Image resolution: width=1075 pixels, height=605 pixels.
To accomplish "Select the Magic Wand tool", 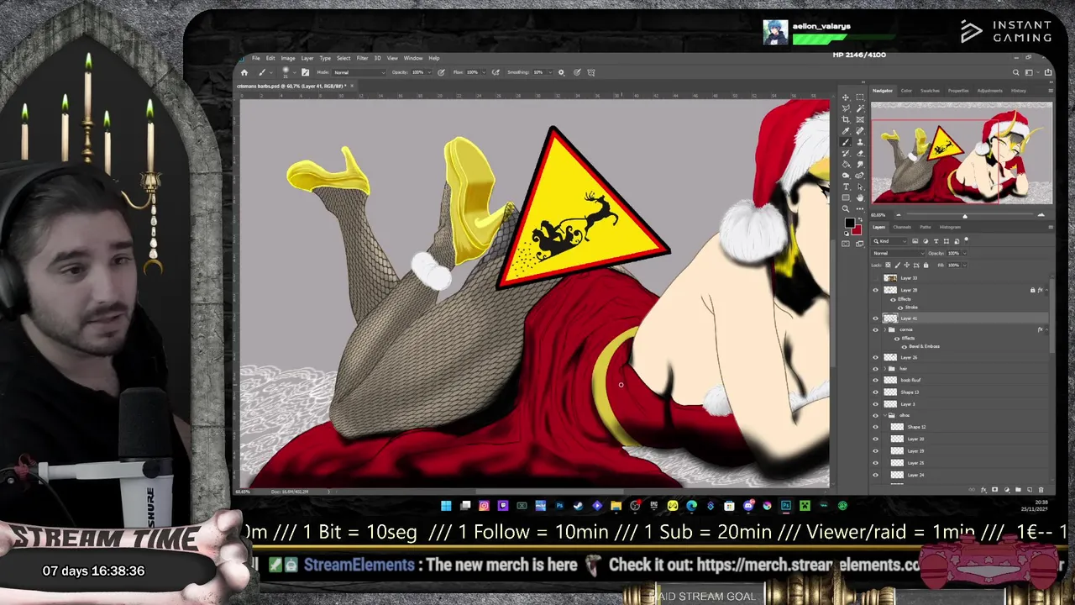I will pos(860,108).
